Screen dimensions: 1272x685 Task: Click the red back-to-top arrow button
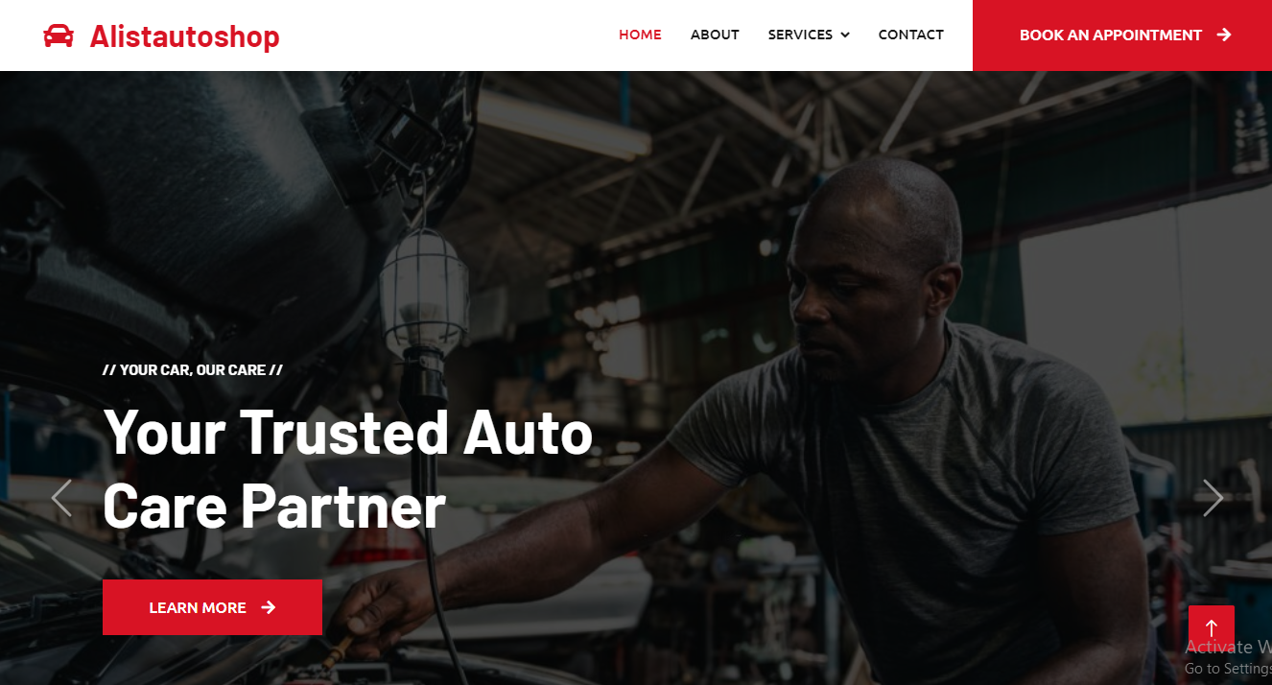(x=1212, y=628)
